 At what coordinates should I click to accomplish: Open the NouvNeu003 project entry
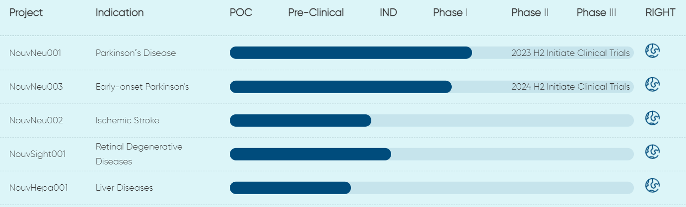click(36, 87)
